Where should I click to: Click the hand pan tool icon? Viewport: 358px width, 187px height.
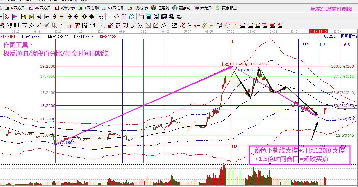(x=101, y=17)
